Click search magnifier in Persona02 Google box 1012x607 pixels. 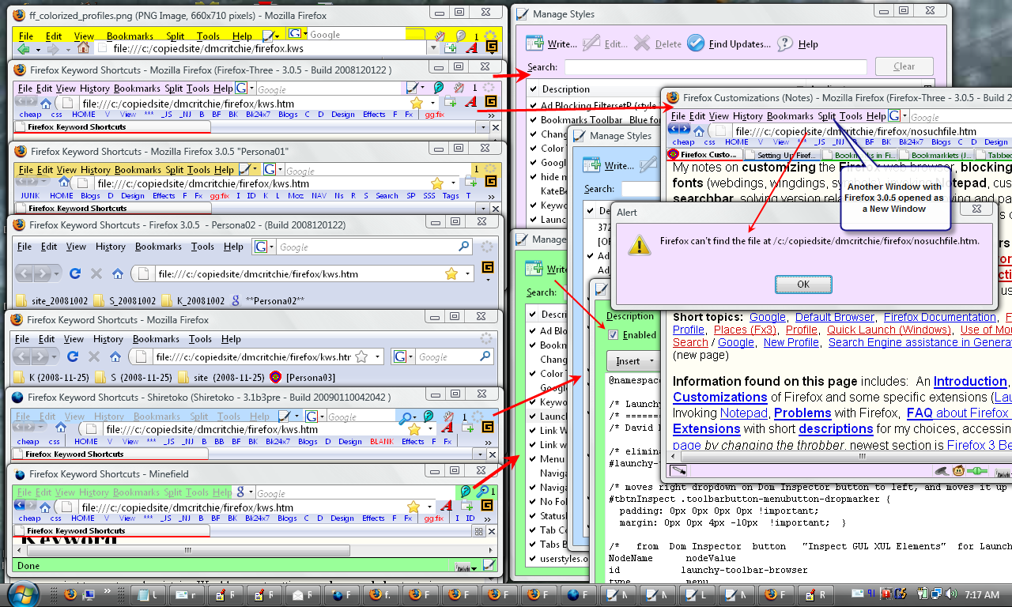[x=464, y=247]
